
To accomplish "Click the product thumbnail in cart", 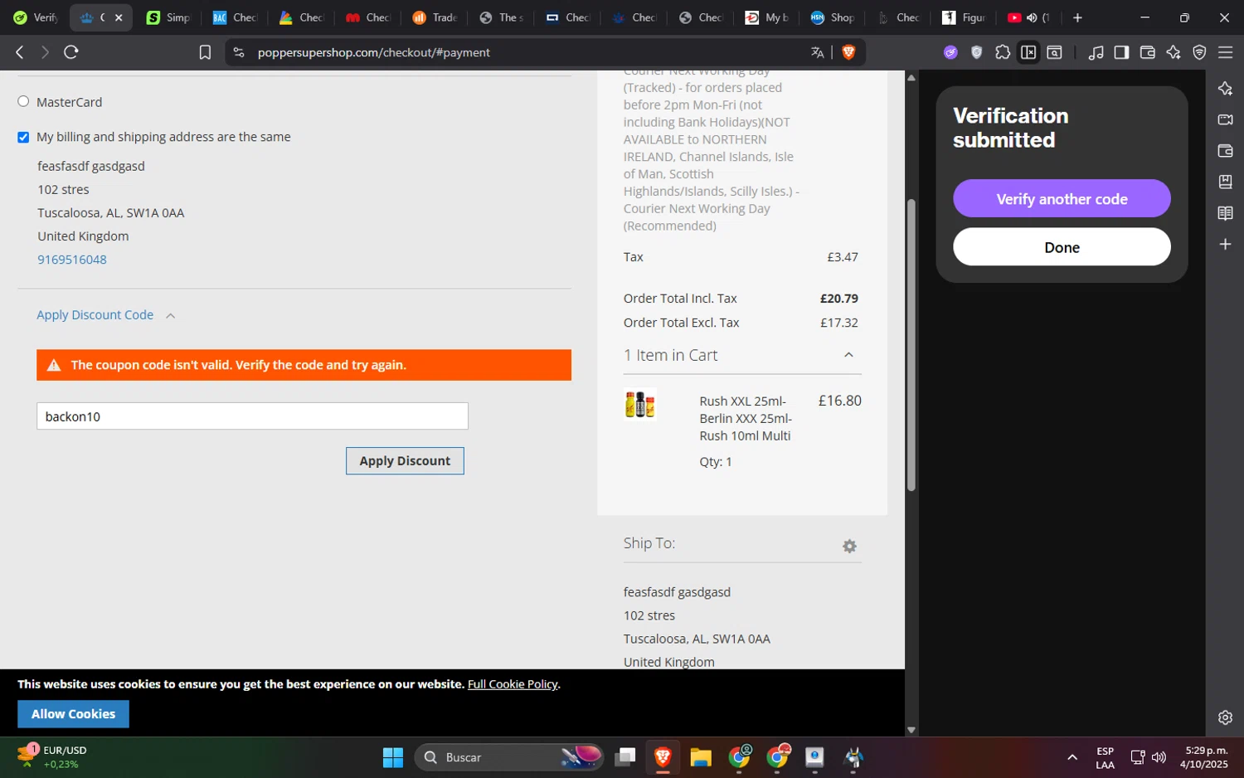I will click(640, 405).
